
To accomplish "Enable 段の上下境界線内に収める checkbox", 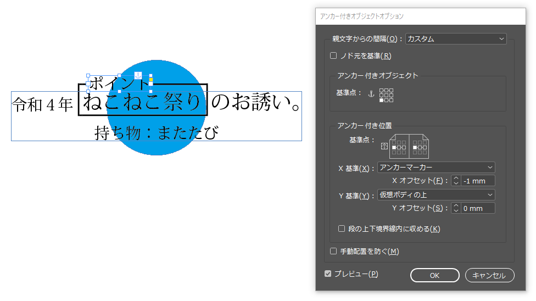I will click(x=342, y=228).
